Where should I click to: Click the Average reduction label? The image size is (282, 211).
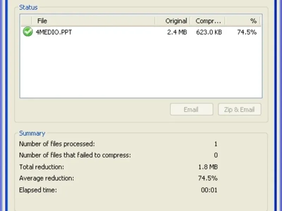[x=47, y=178]
